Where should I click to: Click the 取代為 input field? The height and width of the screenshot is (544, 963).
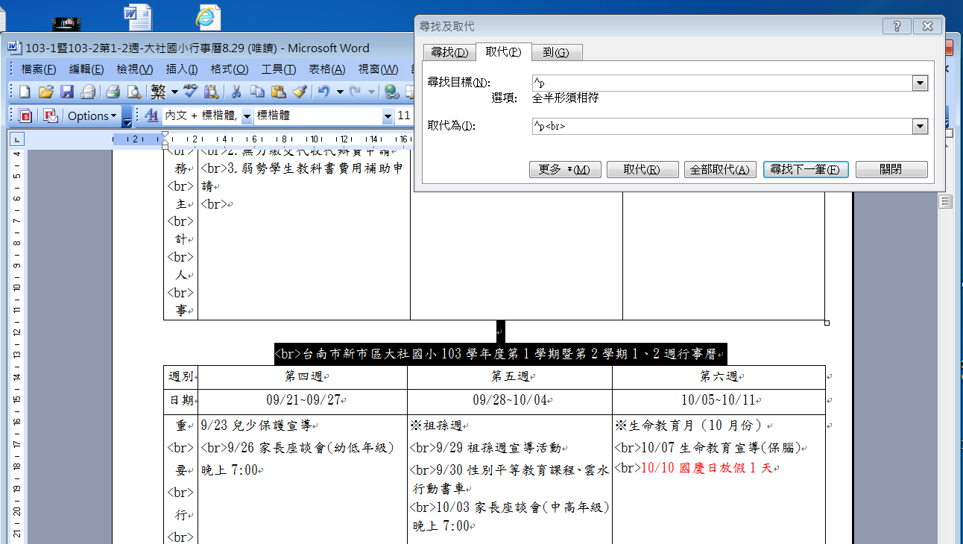point(722,127)
